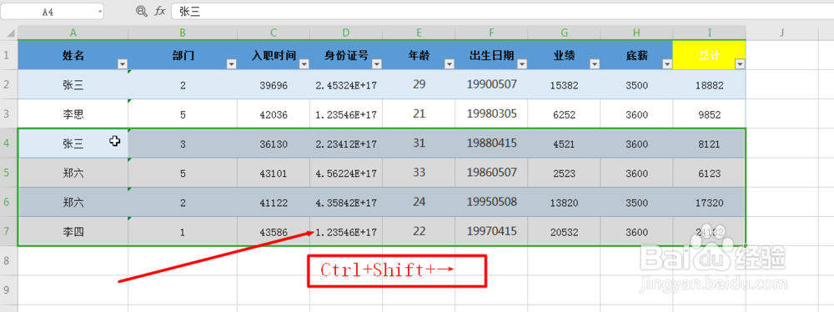Click the 李四 name cell
The image size is (834, 312).
coord(73,231)
